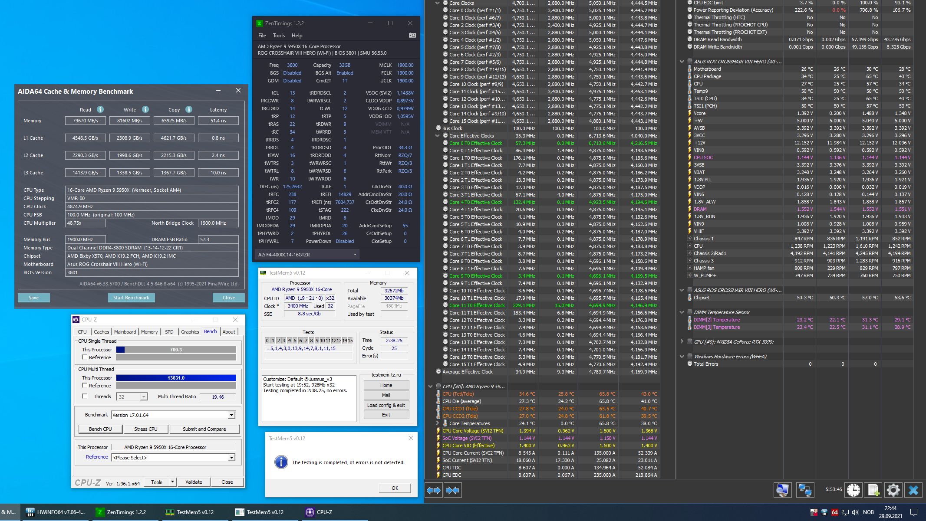This screenshot has height=521, width=926.
Task: Click the HWiNFO clock reset icon
Action: pos(854,490)
